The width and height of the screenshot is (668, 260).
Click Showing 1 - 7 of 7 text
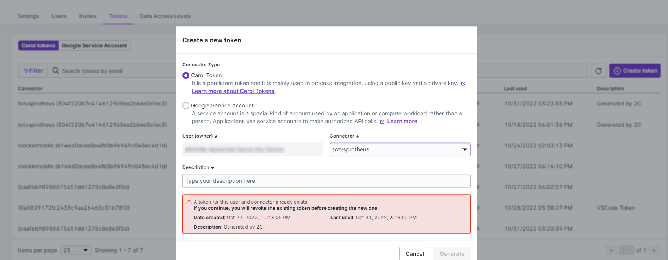click(119, 250)
